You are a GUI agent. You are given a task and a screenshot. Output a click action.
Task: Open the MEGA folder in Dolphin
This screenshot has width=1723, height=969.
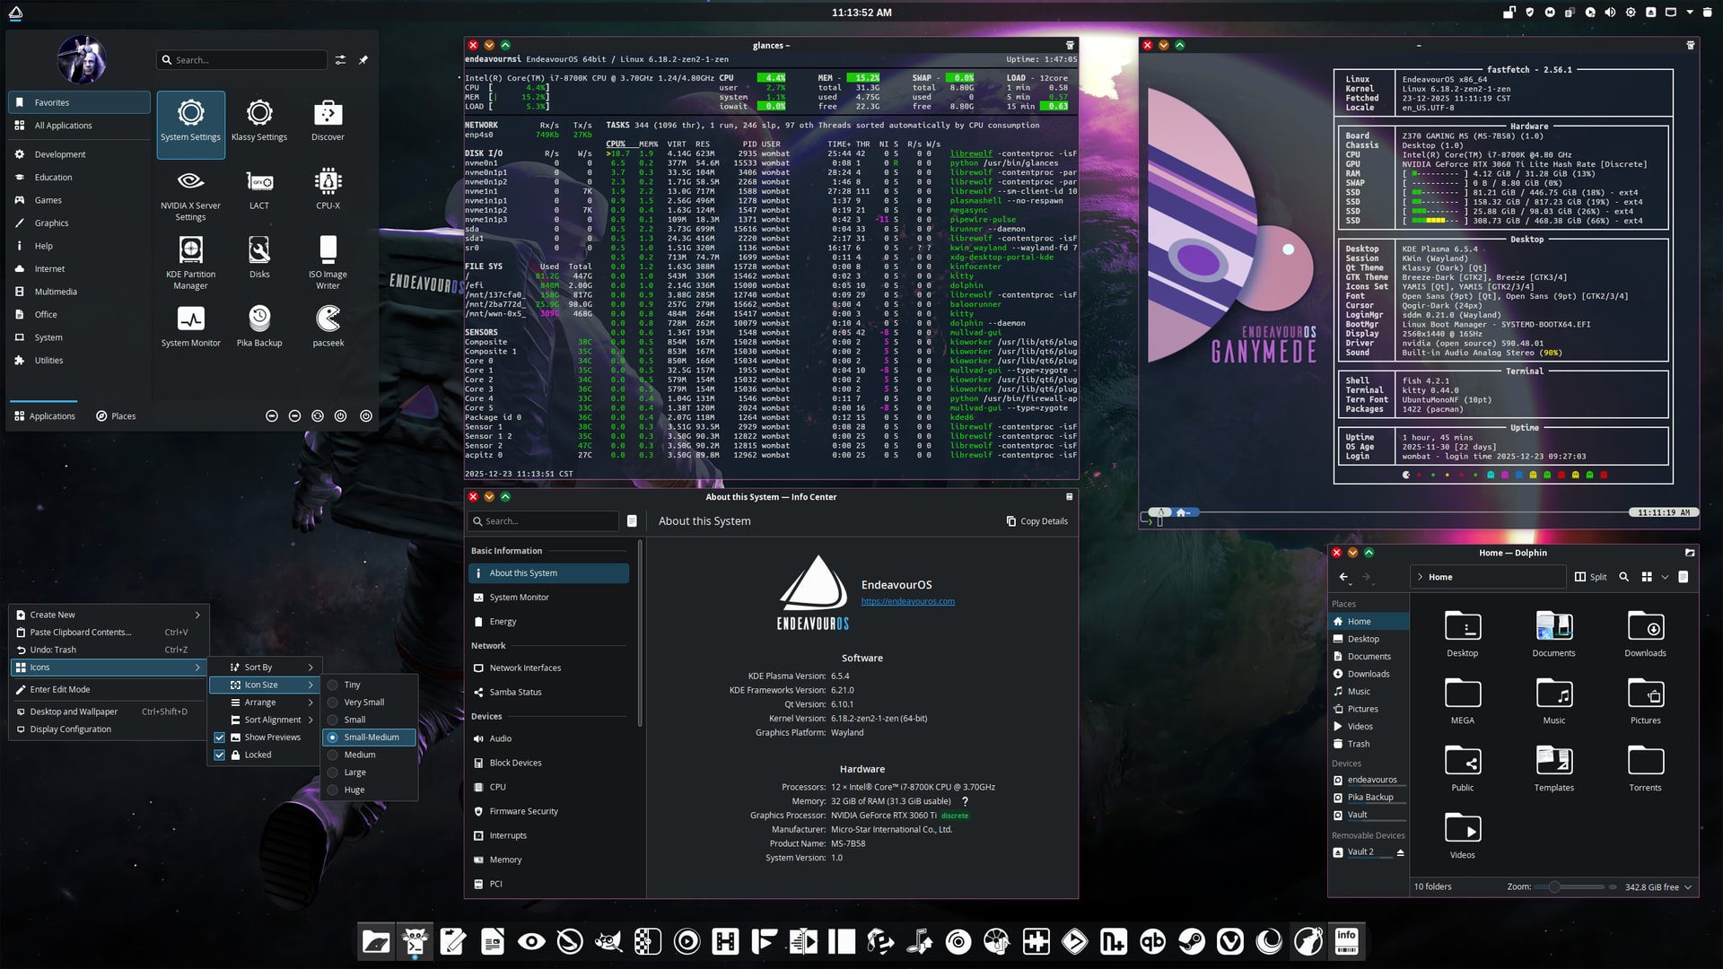(x=1462, y=702)
